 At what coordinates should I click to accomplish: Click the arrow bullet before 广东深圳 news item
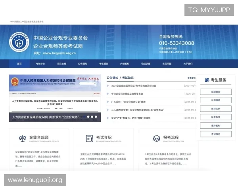[x=108, y=102]
